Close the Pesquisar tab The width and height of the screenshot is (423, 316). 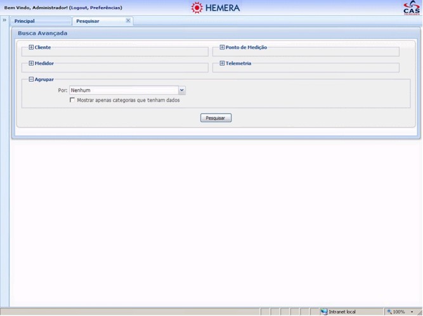coord(128,20)
